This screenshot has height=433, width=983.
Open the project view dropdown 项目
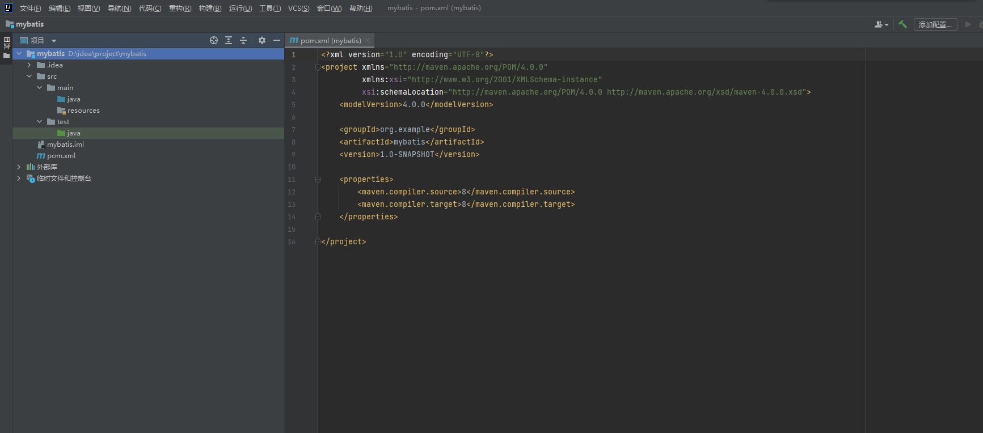tap(38, 40)
